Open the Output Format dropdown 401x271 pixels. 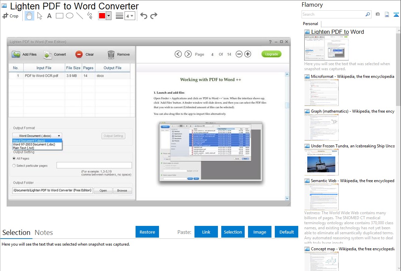coord(37,136)
